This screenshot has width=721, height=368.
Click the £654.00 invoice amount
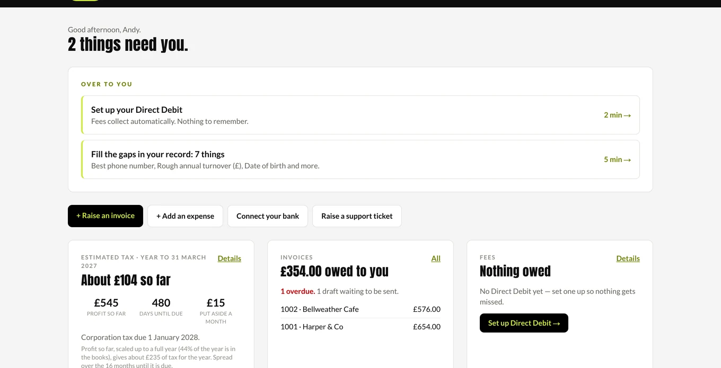click(427, 327)
